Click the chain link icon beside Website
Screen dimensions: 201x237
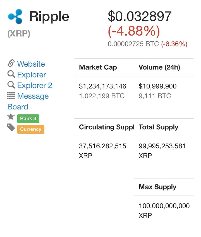coord(11,63)
